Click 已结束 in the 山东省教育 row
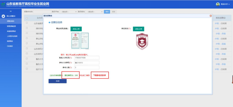 tap(224, 24)
